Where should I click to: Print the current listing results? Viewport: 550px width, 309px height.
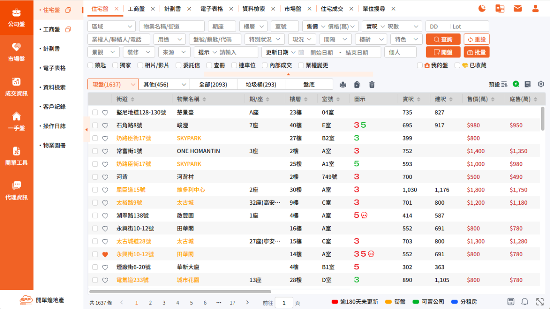(343, 84)
